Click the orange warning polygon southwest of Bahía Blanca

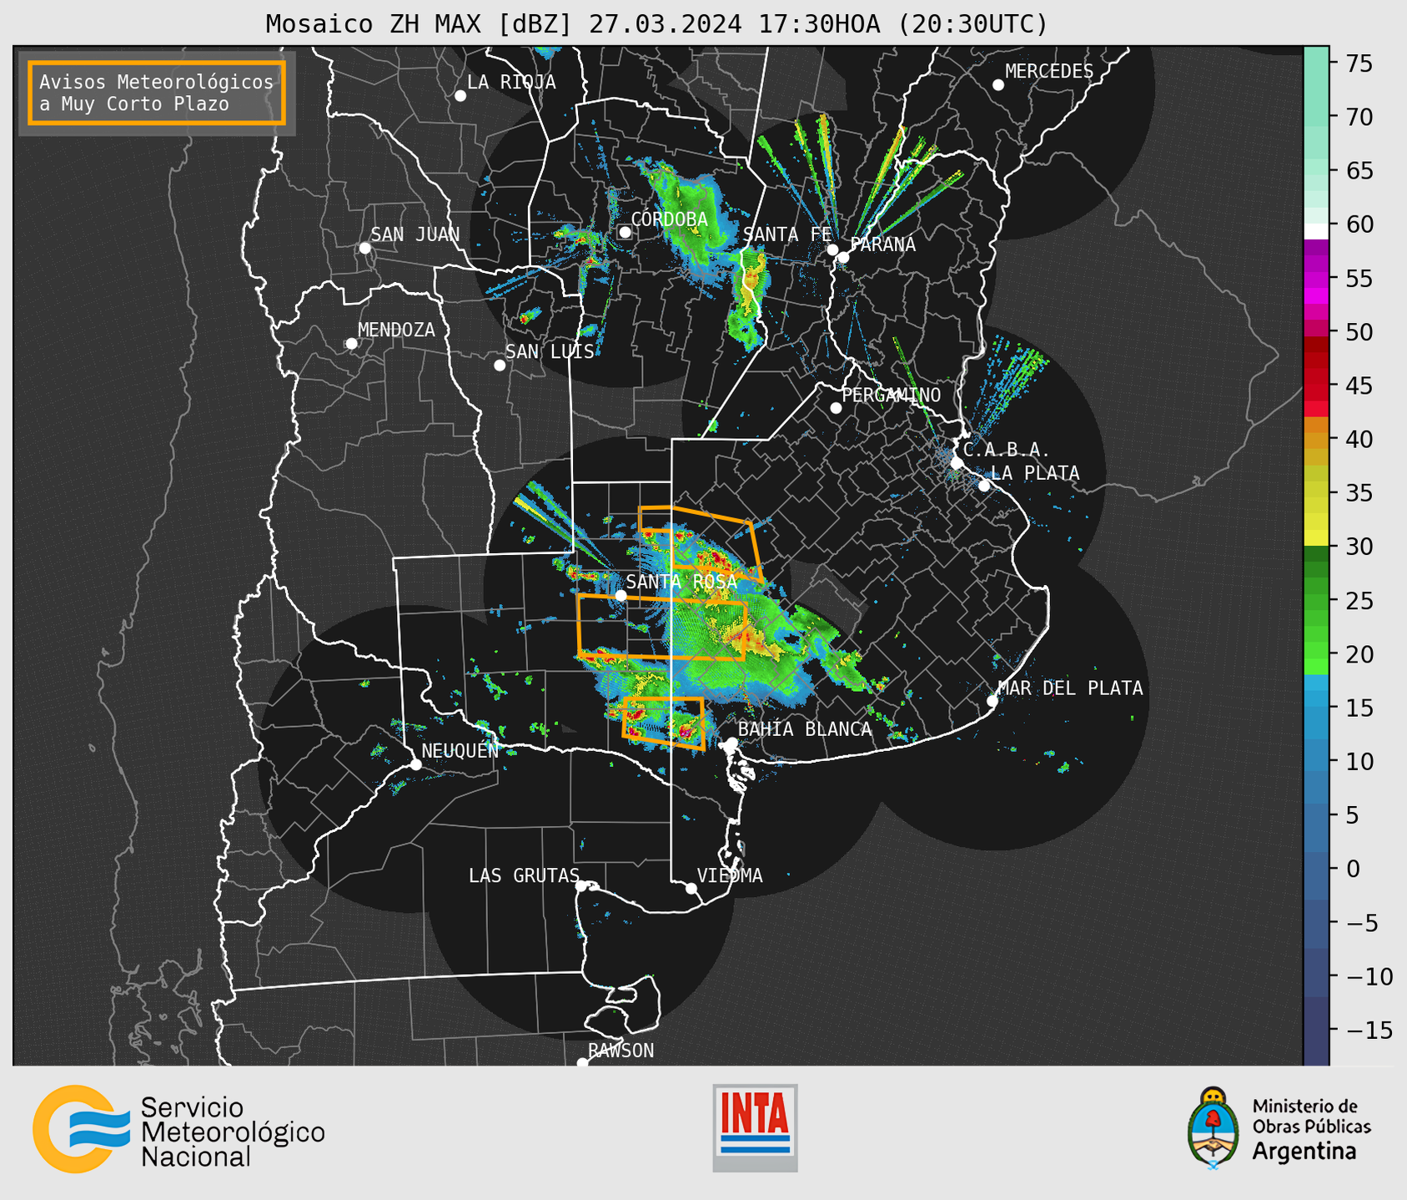664,724
